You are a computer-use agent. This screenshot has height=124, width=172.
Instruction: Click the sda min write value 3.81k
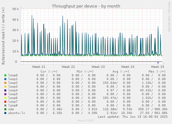[x=93, y=109]
